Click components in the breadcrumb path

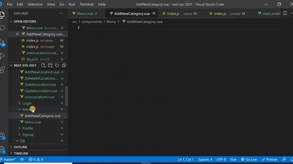92,21
